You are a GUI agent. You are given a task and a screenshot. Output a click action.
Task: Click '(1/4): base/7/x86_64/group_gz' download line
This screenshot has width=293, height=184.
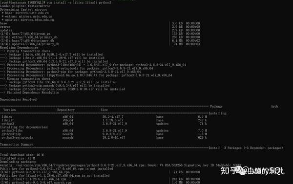point(25,34)
